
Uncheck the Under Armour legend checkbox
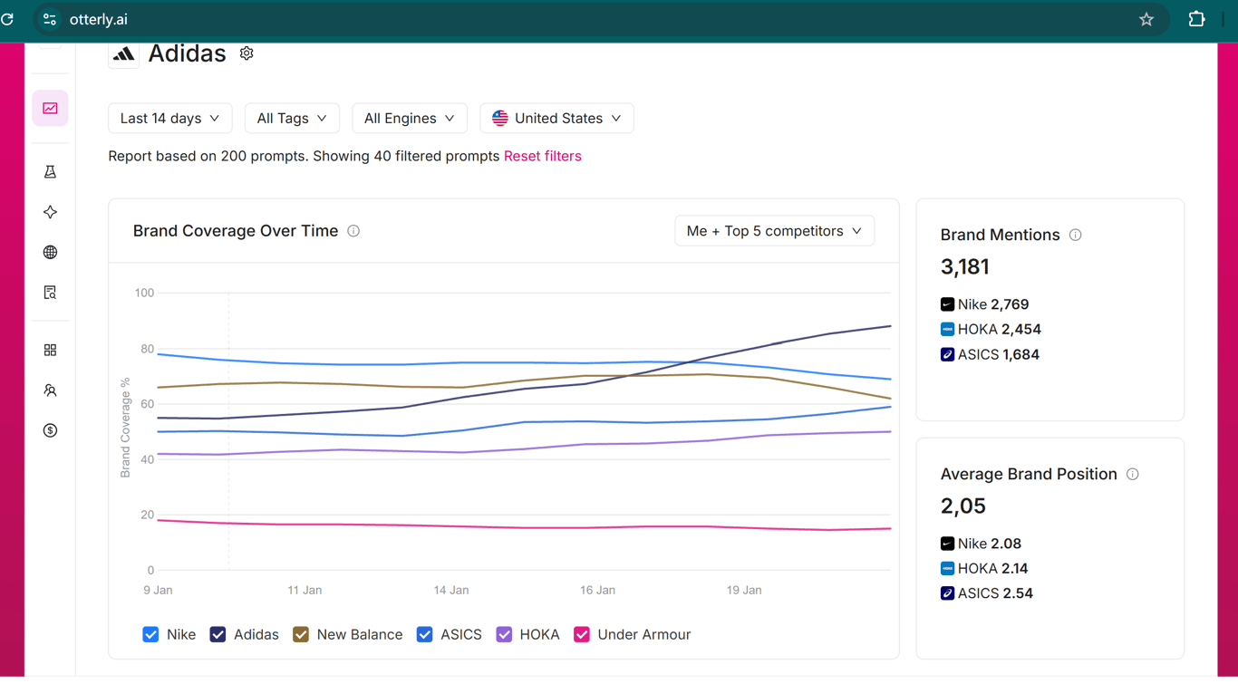click(582, 634)
